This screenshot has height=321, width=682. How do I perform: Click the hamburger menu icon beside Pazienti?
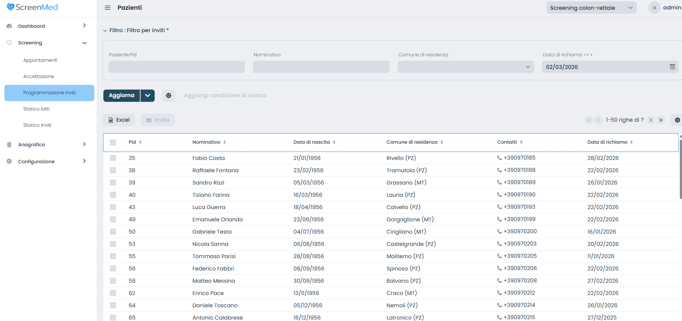click(x=107, y=8)
